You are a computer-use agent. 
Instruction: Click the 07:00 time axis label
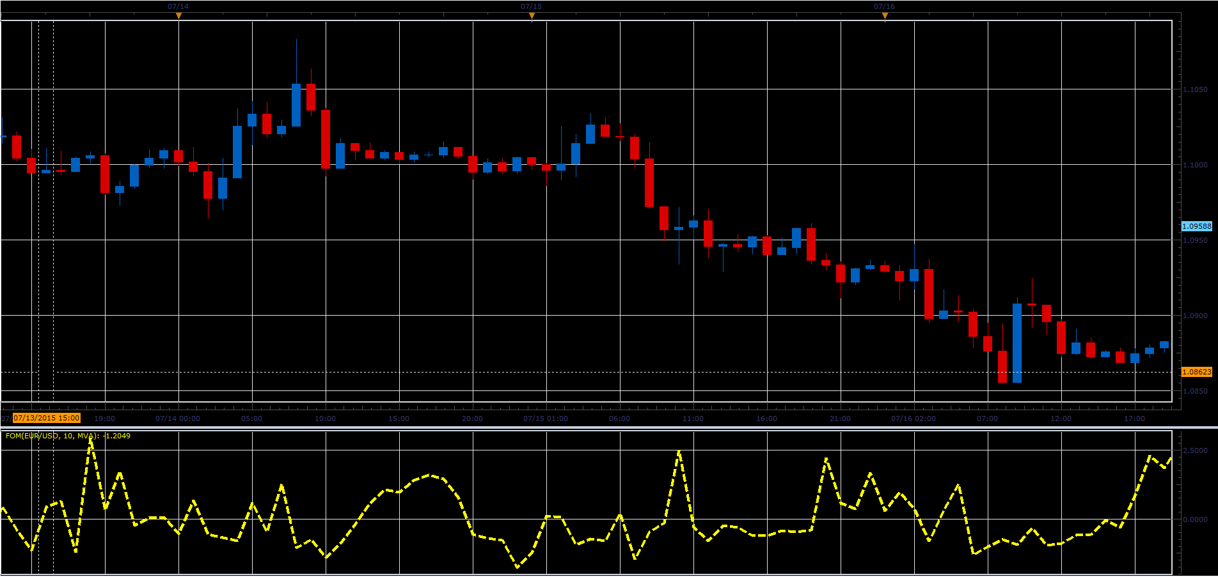[x=988, y=419]
